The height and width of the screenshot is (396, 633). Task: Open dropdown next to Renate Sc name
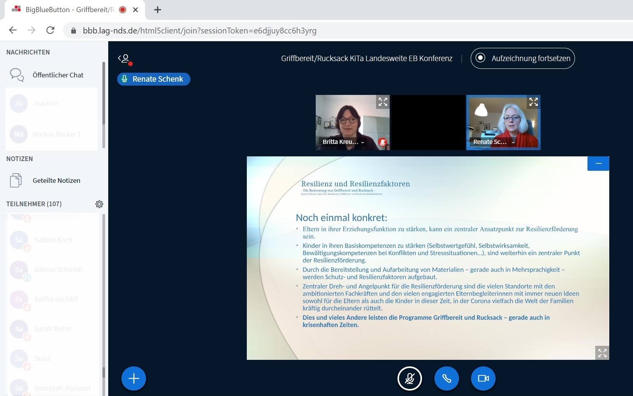[x=513, y=142]
